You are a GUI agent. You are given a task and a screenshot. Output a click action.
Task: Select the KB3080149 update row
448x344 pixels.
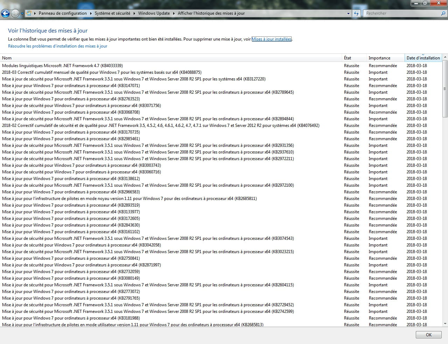pyautogui.click(x=221, y=278)
